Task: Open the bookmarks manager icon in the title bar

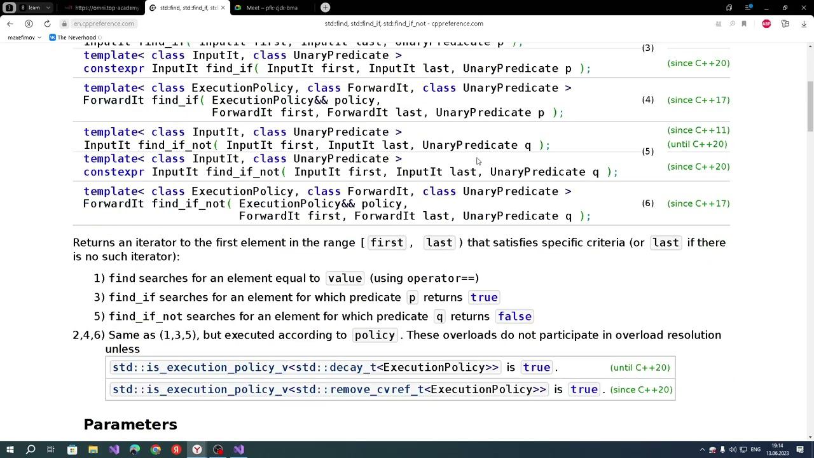Action: (x=729, y=8)
